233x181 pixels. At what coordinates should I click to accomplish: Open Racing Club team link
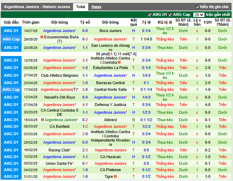(x=59, y=150)
